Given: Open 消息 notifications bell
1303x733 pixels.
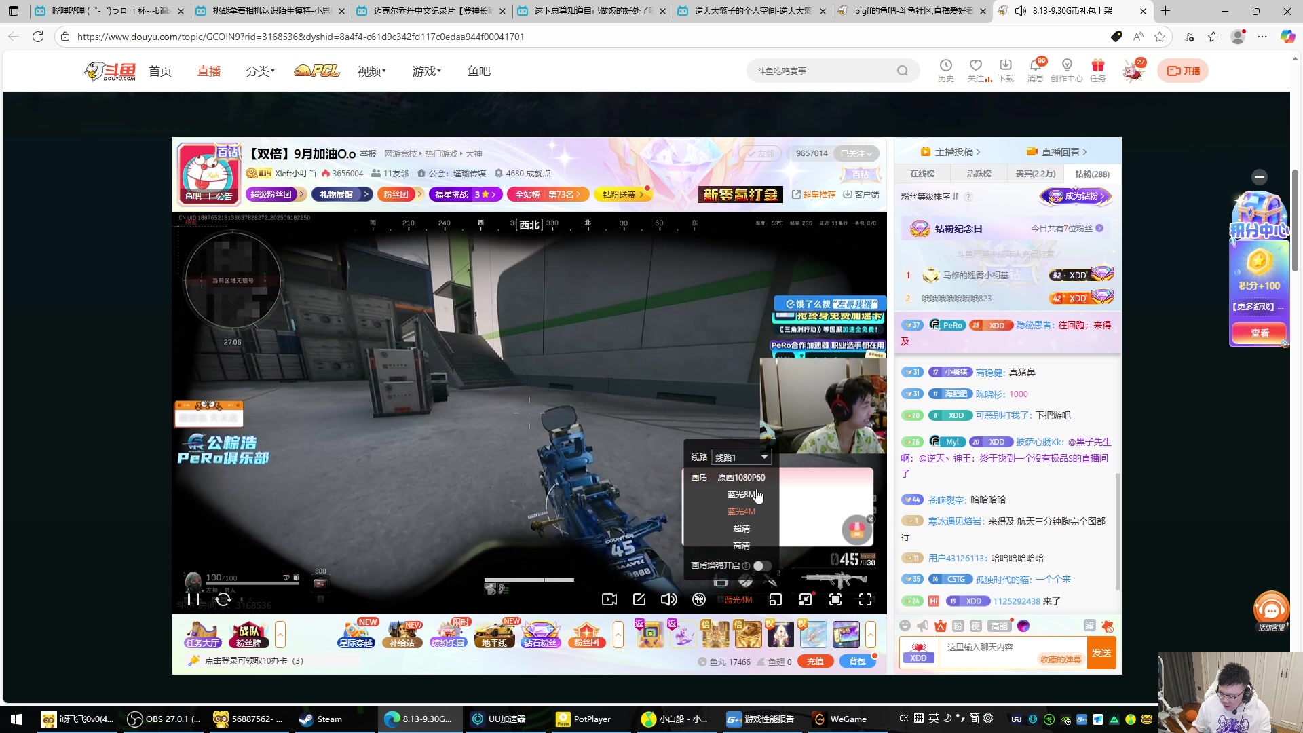Looking at the screenshot, I should (1036, 70).
